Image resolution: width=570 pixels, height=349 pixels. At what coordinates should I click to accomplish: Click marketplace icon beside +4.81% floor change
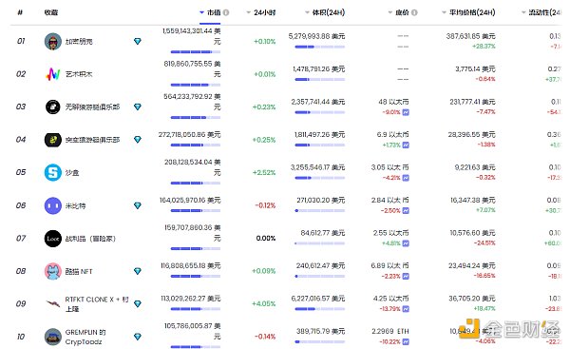[x=406, y=243]
